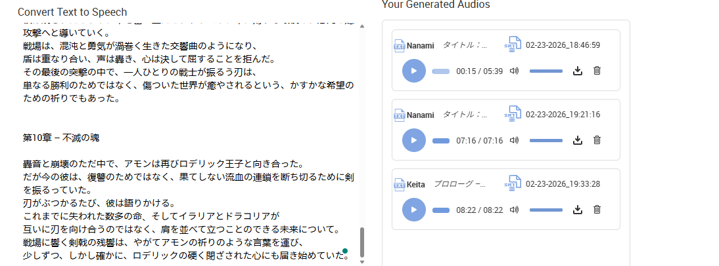Get SRT subtitles for 18:46:59 audio
Viewport: 719px width, 266px height.
513,44
